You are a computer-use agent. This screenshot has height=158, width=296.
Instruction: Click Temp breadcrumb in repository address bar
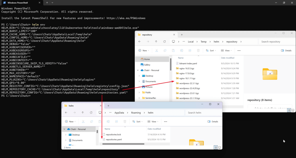203,42
